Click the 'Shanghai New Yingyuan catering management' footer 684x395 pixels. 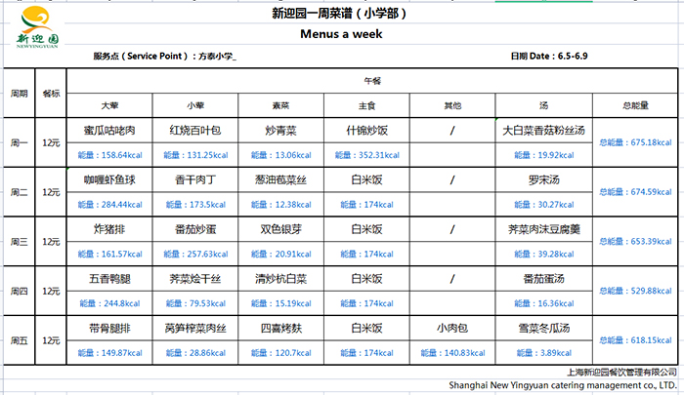coord(563,385)
